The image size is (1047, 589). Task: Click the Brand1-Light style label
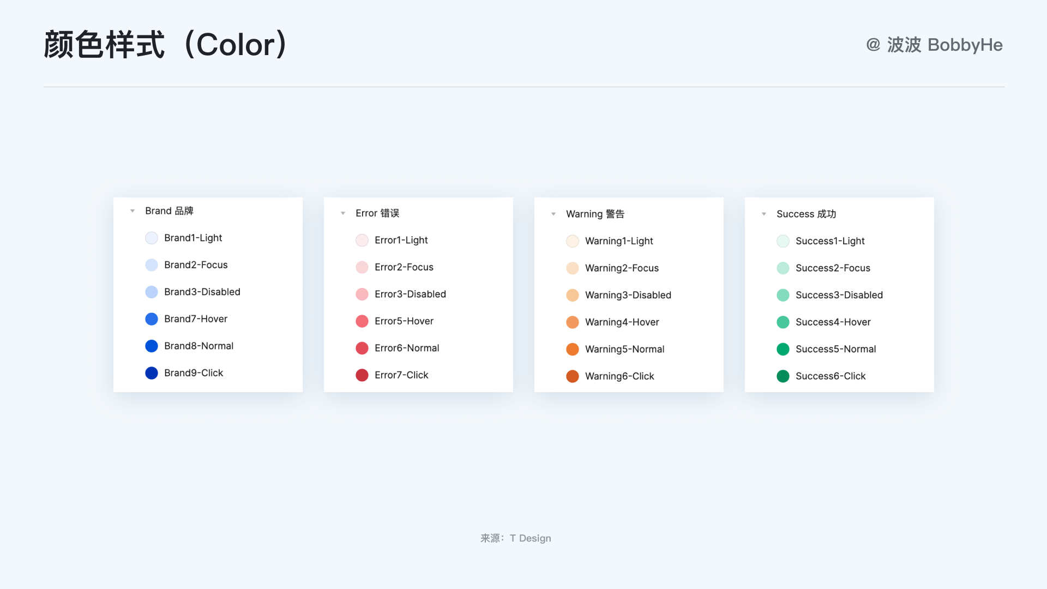click(193, 238)
